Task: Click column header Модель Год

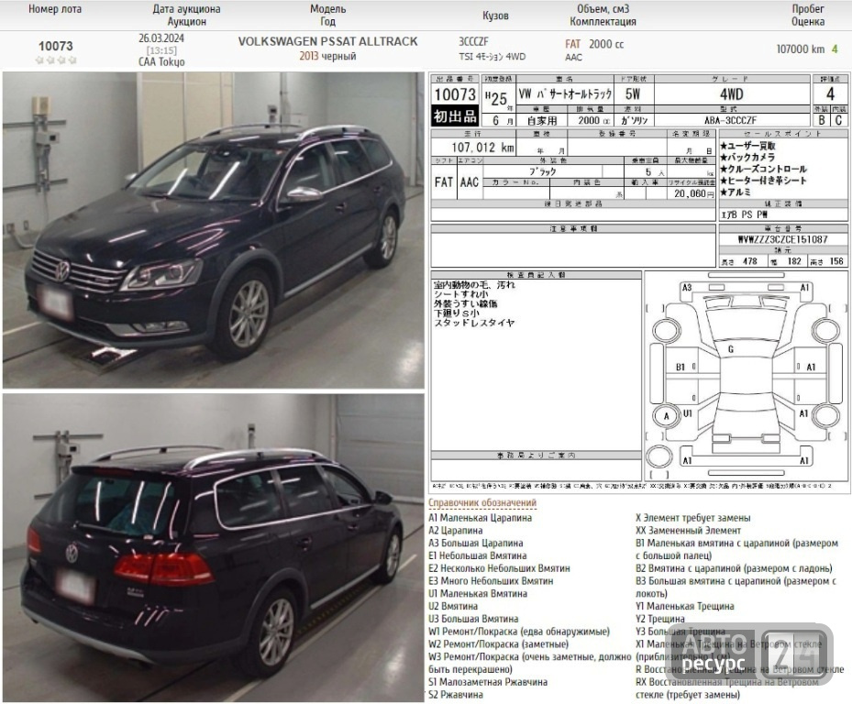Action: [x=327, y=16]
